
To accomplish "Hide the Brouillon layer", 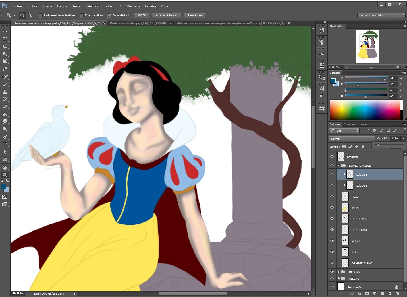I will click(x=332, y=157).
